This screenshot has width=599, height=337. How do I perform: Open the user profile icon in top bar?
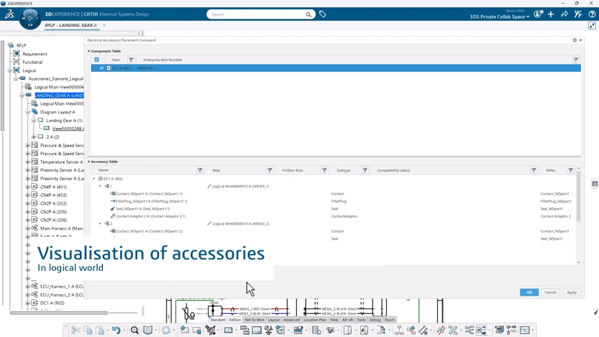click(538, 14)
